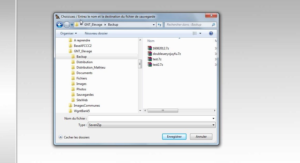This screenshot has height=163, width=300.
Task: Select test2.7z in file list
Action: [x=158, y=65]
